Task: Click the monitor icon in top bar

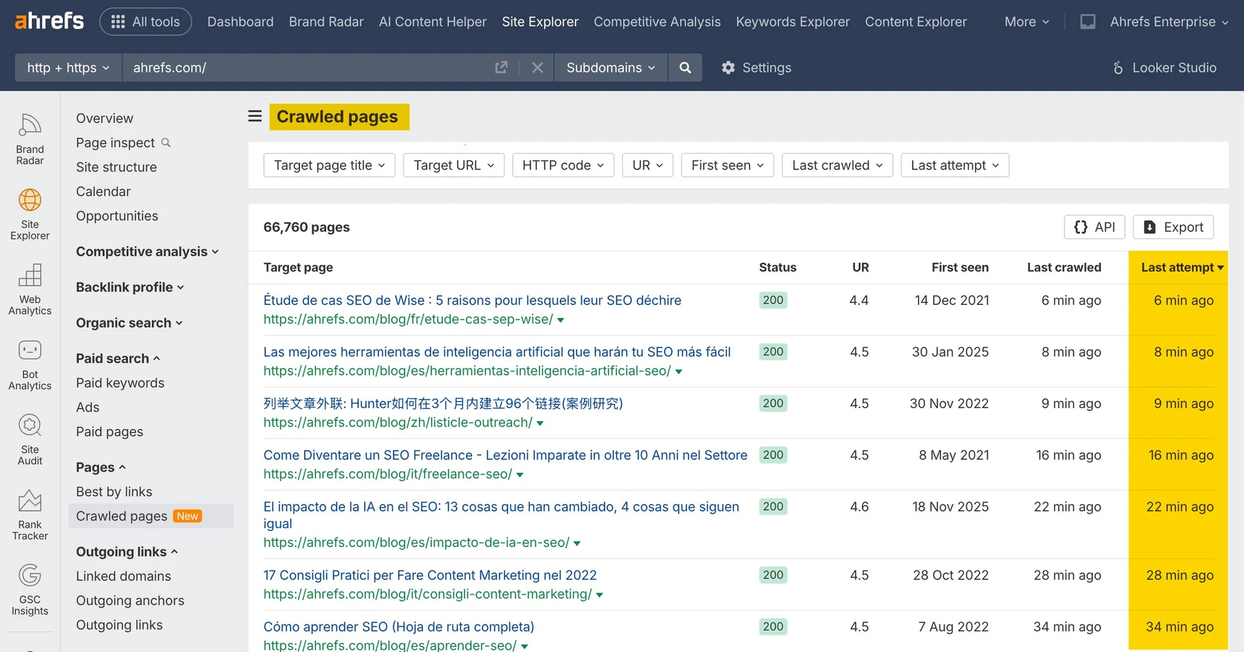Action: pyautogui.click(x=1088, y=21)
